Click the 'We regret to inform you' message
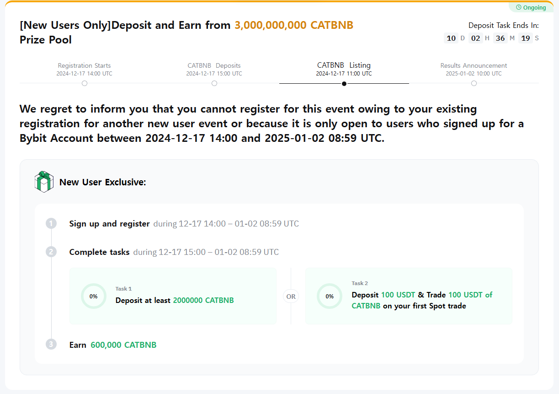Image resolution: width=559 pixels, height=394 pixels. (x=272, y=124)
